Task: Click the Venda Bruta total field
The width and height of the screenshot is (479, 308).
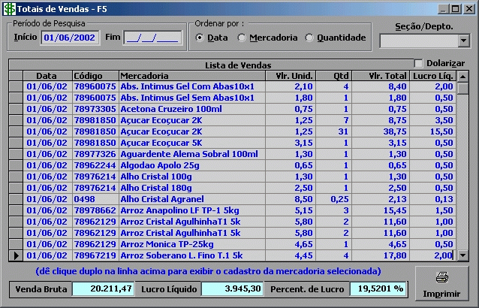Action: [104, 288]
